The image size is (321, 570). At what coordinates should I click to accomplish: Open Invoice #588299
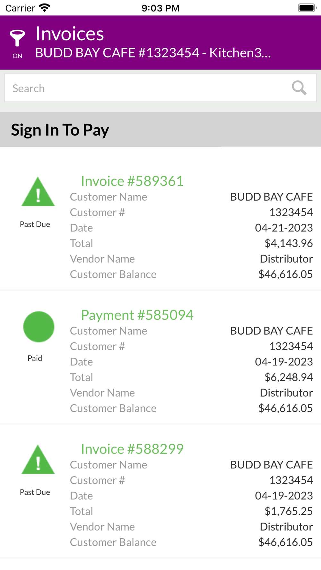coord(132,449)
